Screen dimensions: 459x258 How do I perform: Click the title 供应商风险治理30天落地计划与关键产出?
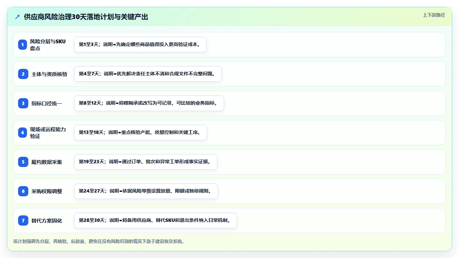point(86,17)
